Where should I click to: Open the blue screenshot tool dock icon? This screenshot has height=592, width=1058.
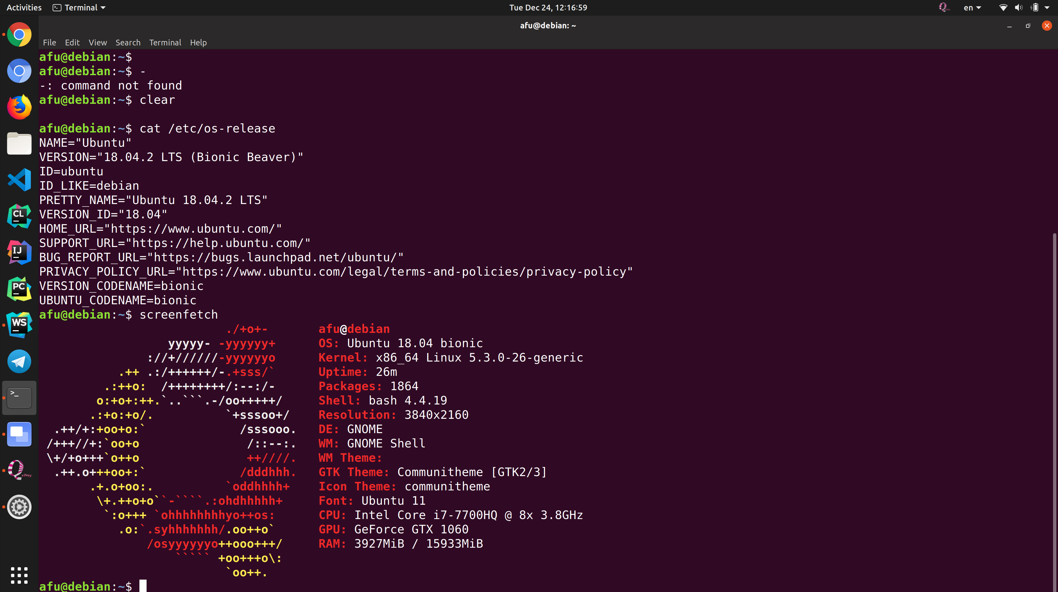19,434
